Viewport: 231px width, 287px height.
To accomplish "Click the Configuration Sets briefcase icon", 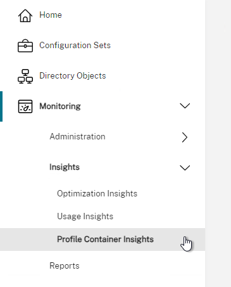I will (x=25, y=46).
